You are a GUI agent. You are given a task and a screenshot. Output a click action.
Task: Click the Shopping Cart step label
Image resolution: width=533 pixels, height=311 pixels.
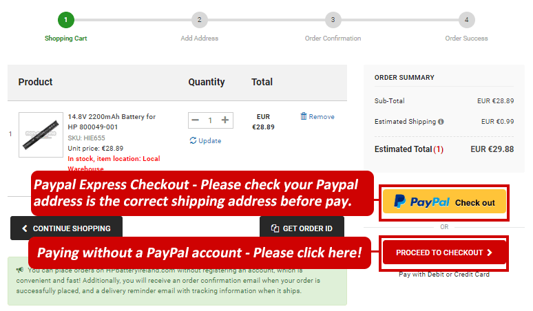coord(66,39)
